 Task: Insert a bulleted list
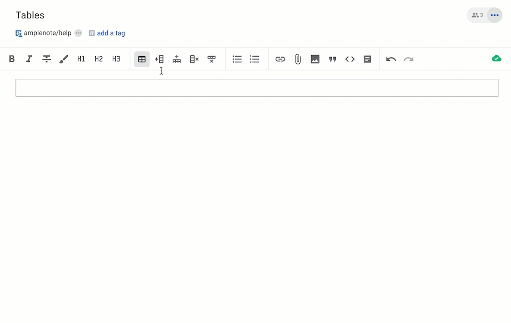[237, 59]
